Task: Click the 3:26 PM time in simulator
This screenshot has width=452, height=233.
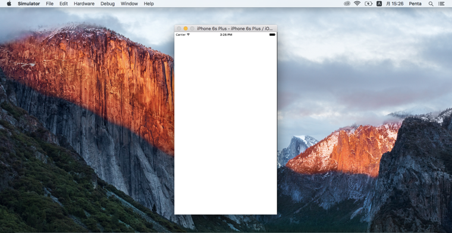Action: (x=226, y=34)
